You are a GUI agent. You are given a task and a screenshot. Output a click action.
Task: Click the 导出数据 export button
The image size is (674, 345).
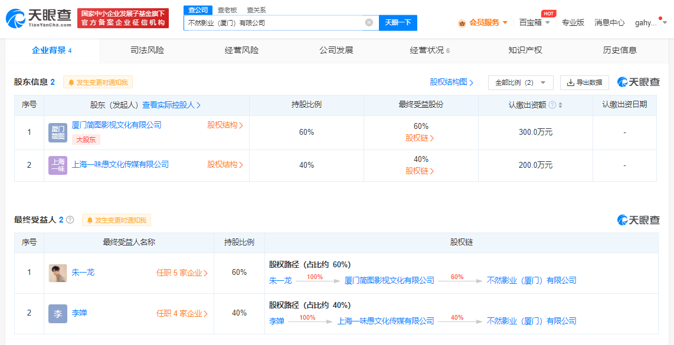(x=584, y=82)
